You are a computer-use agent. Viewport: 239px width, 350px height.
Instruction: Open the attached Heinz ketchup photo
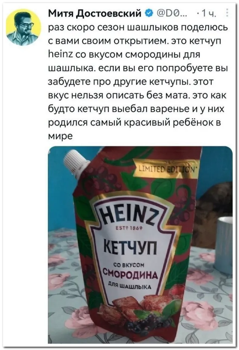click(140, 245)
